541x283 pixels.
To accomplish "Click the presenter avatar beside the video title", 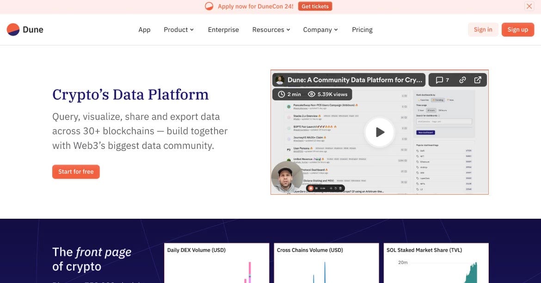I will pyautogui.click(x=279, y=80).
